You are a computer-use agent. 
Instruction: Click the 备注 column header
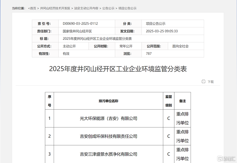182,101
